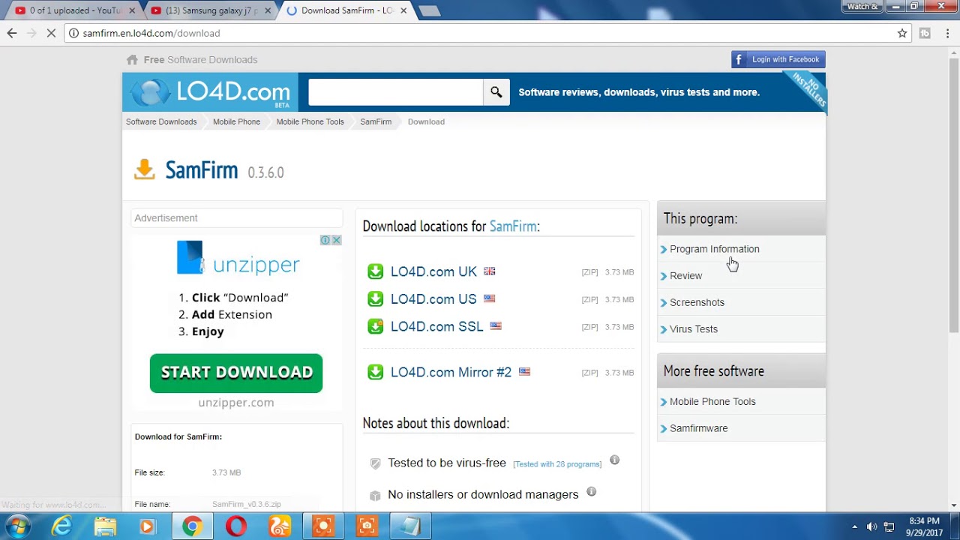Click the LO4D.com logo
Viewport: 960px width, 540px height.
(x=211, y=92)
